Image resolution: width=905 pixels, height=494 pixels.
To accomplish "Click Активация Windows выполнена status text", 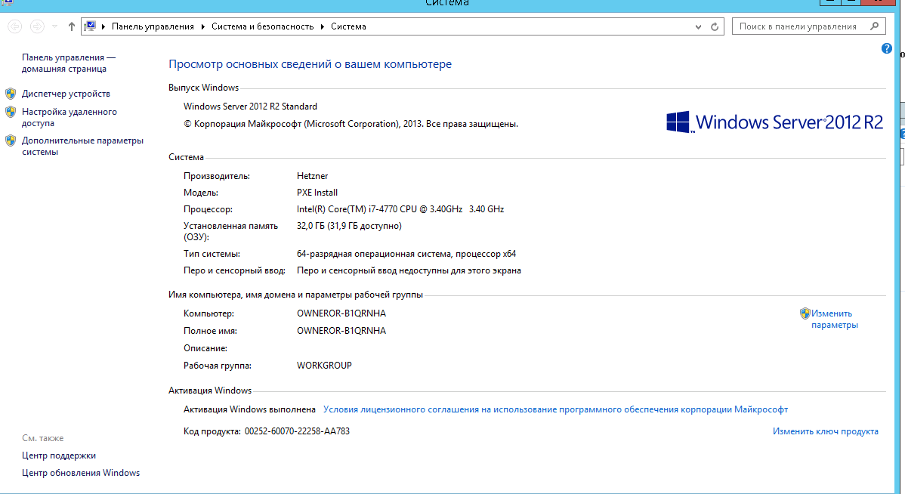I will pyautogui.click(x=249, y=409).
